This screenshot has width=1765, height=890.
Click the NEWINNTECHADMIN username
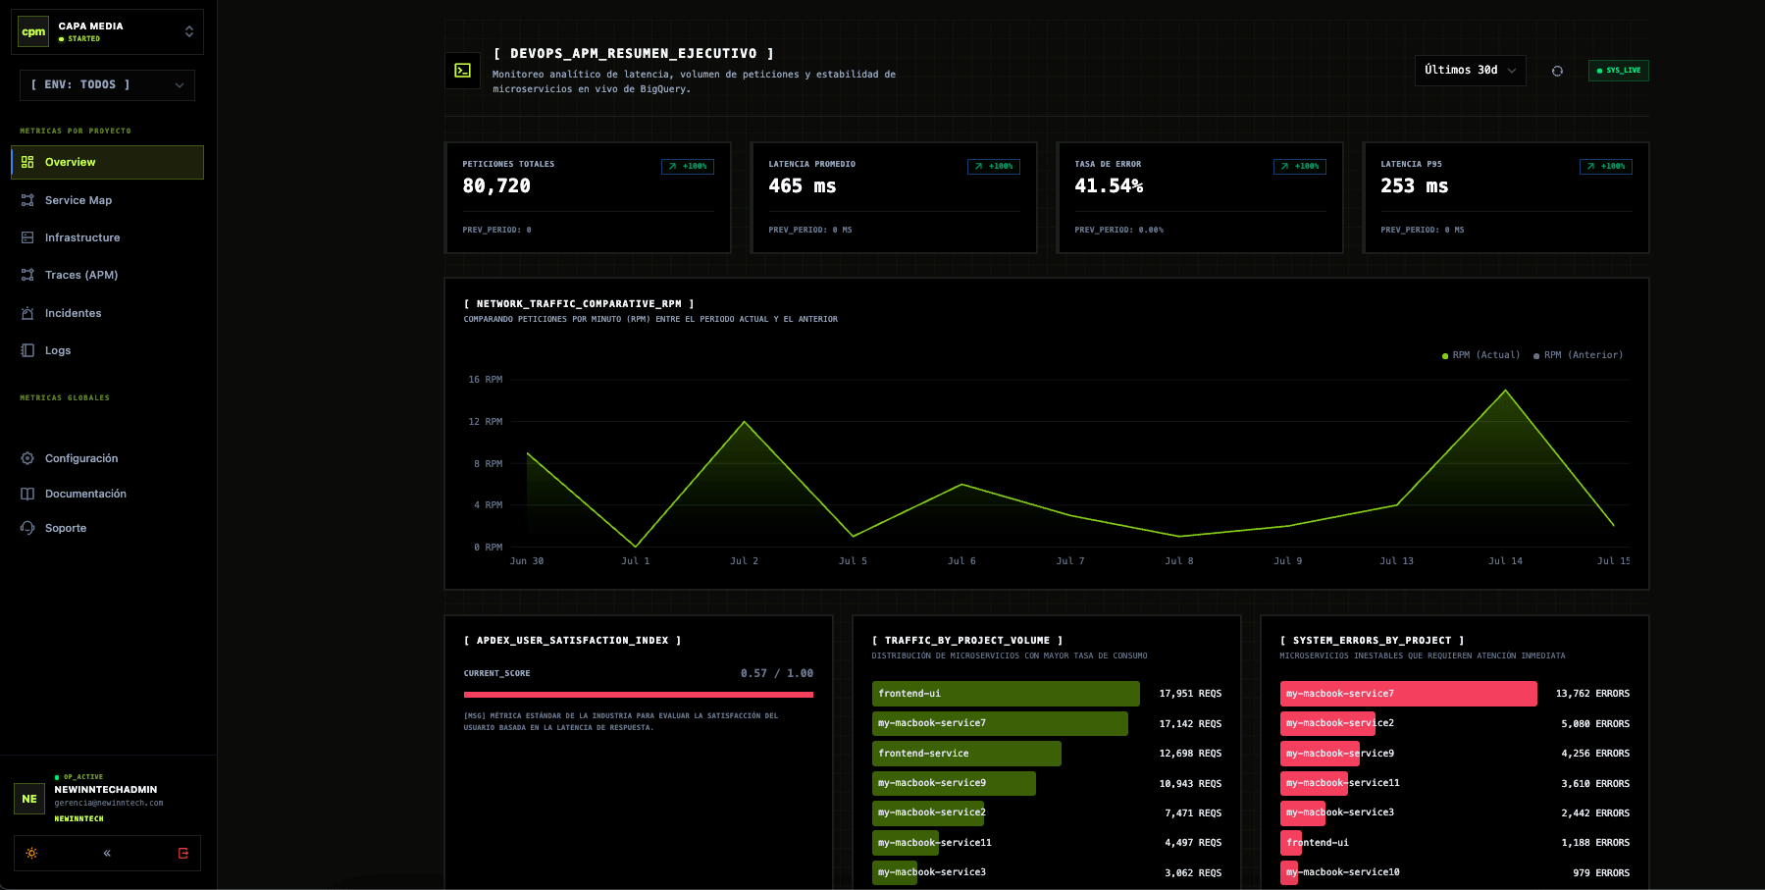coord(106,790)
